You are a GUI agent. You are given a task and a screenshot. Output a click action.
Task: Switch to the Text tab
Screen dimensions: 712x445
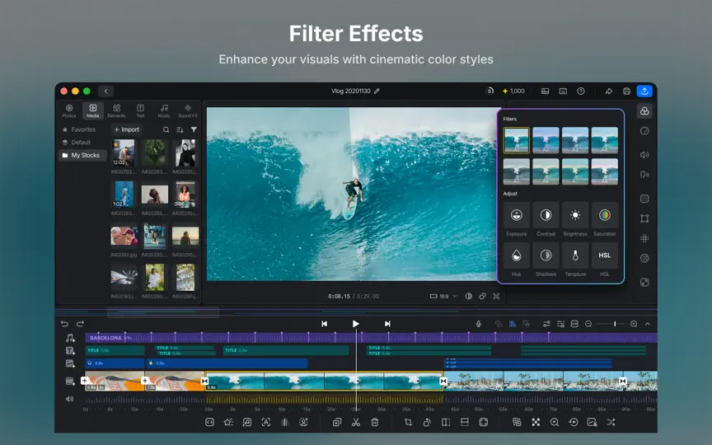click(140, 110)
